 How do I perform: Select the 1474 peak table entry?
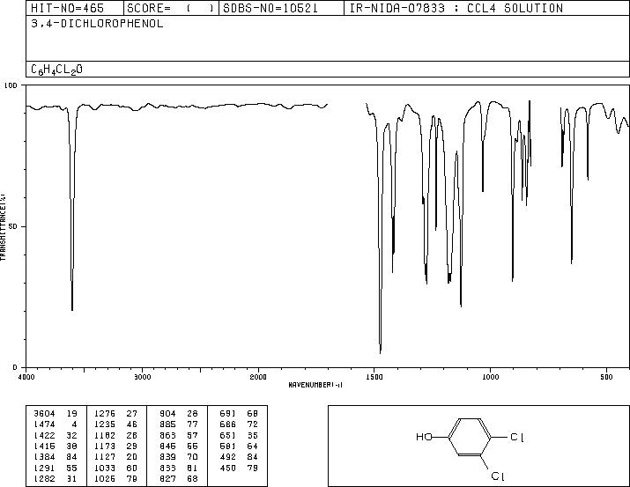point(56,424)
